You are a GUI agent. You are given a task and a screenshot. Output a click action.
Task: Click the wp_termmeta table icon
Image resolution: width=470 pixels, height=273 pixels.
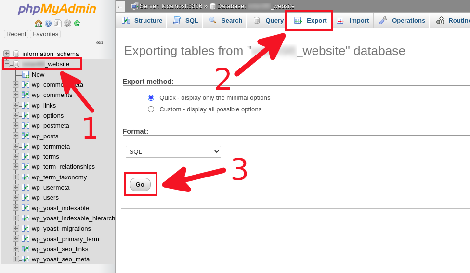26,146
